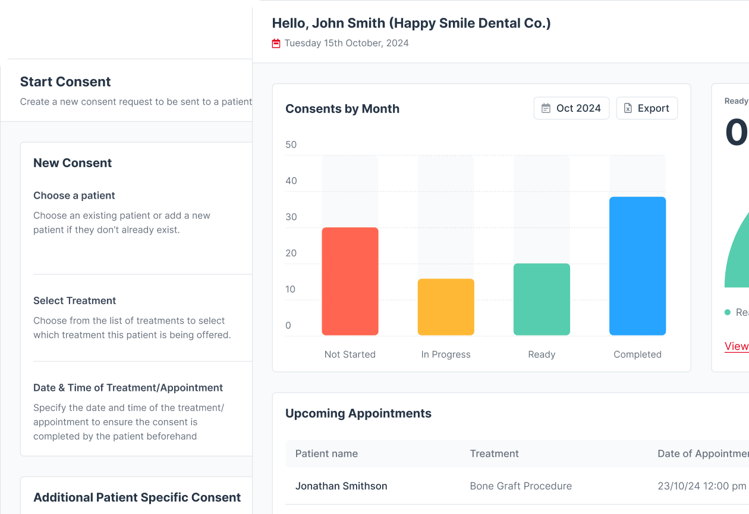The height and width of the screenshot is (514, 749).
Task: Click the Hello, John Smith greeting heading
Action: pyautogui.click(x=411, y=23)
